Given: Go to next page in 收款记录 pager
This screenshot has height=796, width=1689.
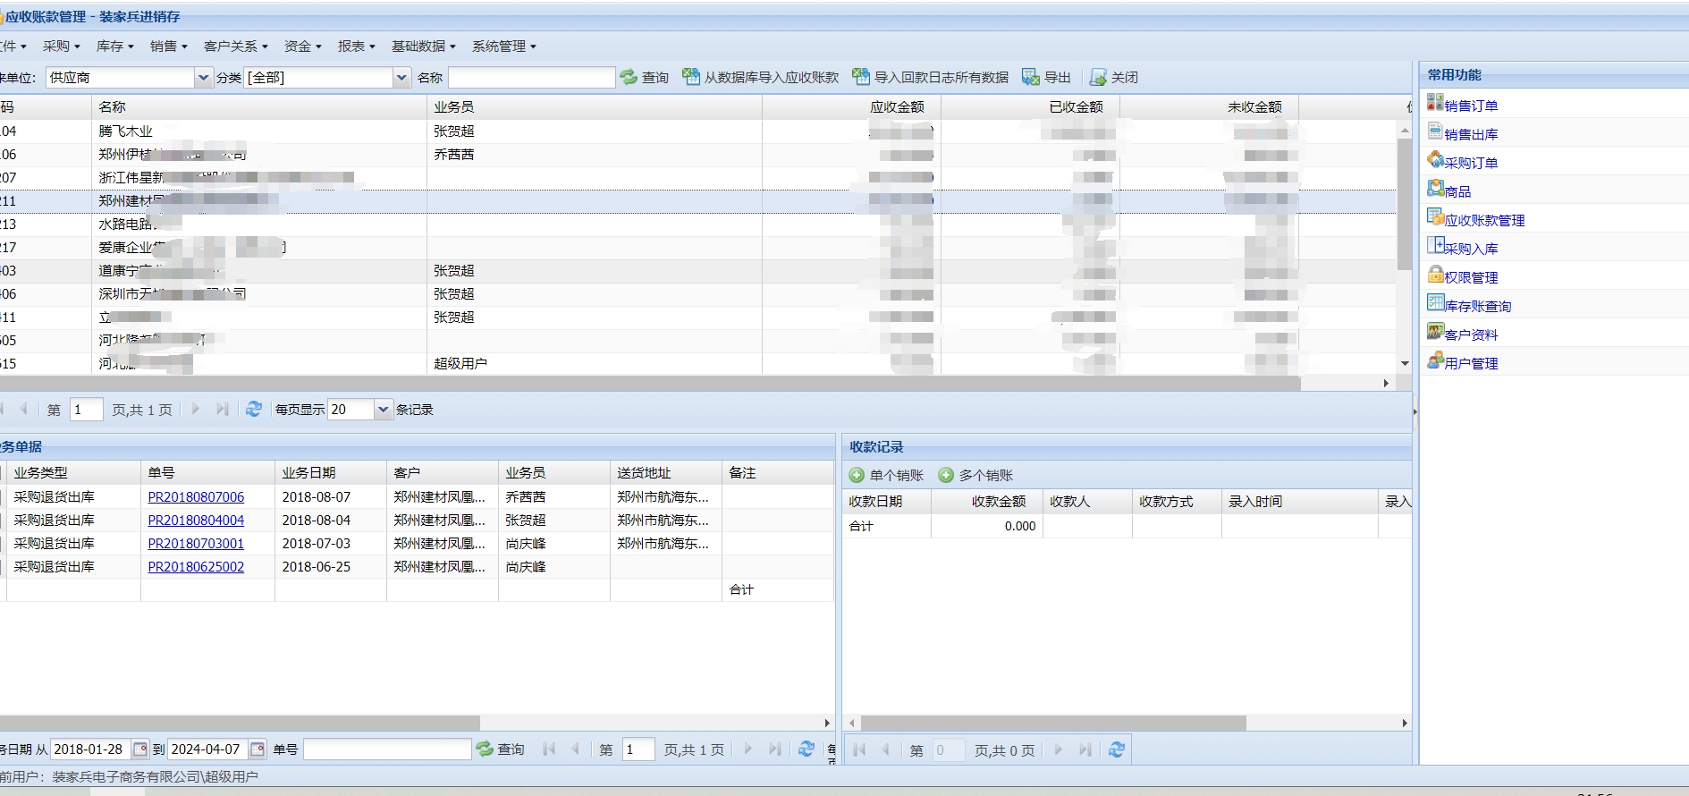Looking at the screenshot, I should click(1058, 749).
